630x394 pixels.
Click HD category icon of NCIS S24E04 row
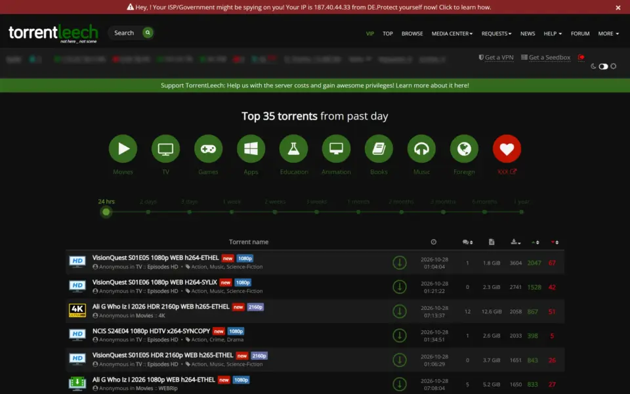click(x=77, y=334)
